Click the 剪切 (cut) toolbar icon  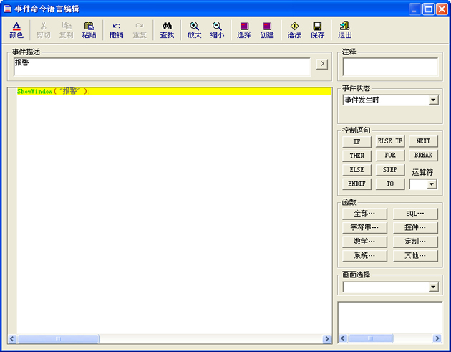tap(44, 30)
